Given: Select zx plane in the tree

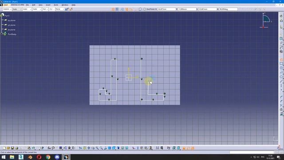Looking at the screenshot, I should 12,30.
